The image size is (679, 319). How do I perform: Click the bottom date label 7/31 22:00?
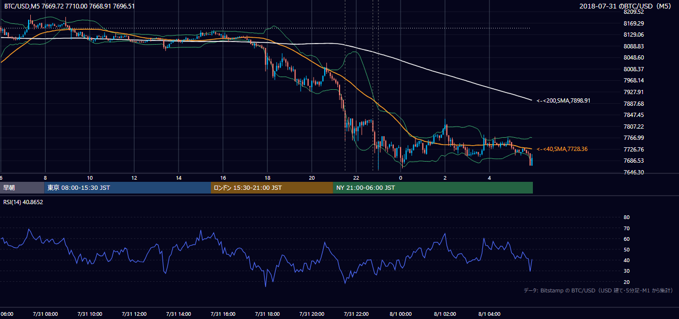pos(357,314)
